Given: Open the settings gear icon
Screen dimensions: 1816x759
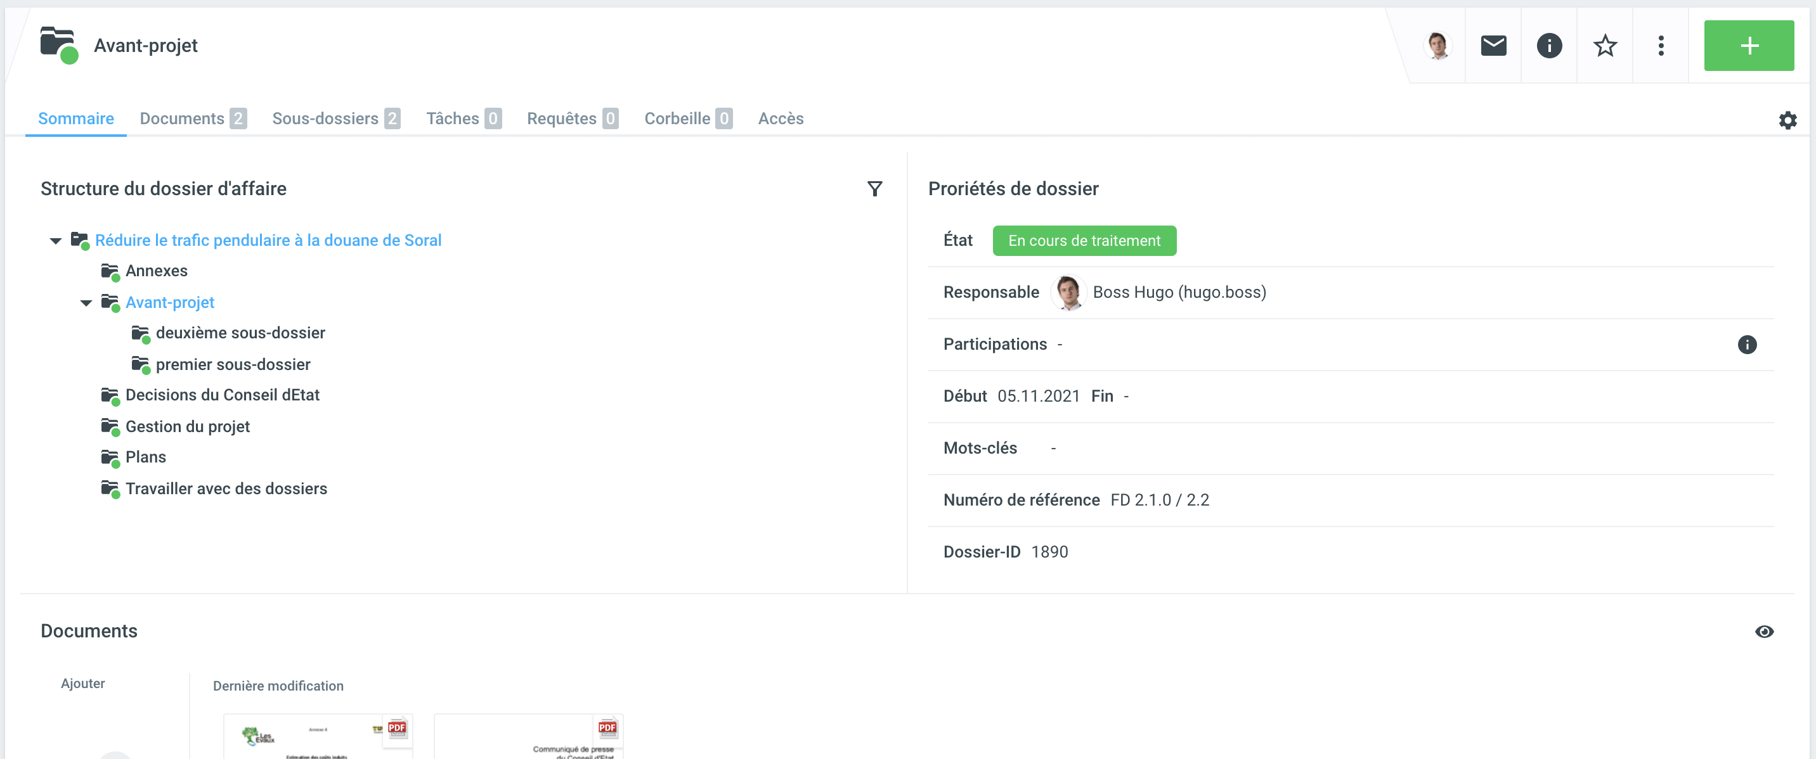Looking at the screenshot, I should 1787,120.
